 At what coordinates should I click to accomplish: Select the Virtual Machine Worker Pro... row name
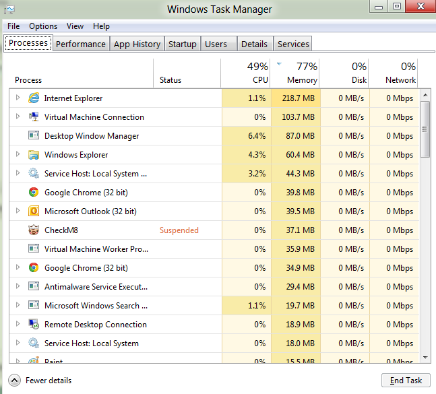click(96, 249)
